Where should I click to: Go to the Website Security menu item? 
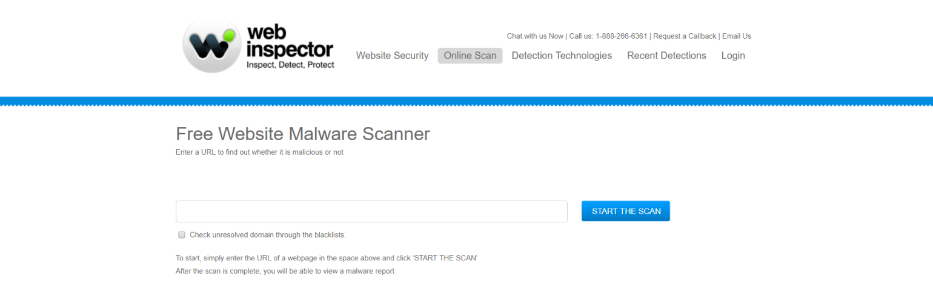pyautogui.click(x=392, y=56)
